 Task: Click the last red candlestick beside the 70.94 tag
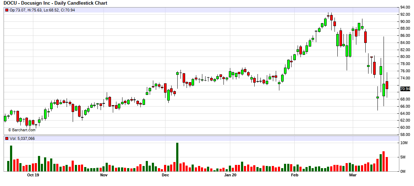[x=387, y=85]
